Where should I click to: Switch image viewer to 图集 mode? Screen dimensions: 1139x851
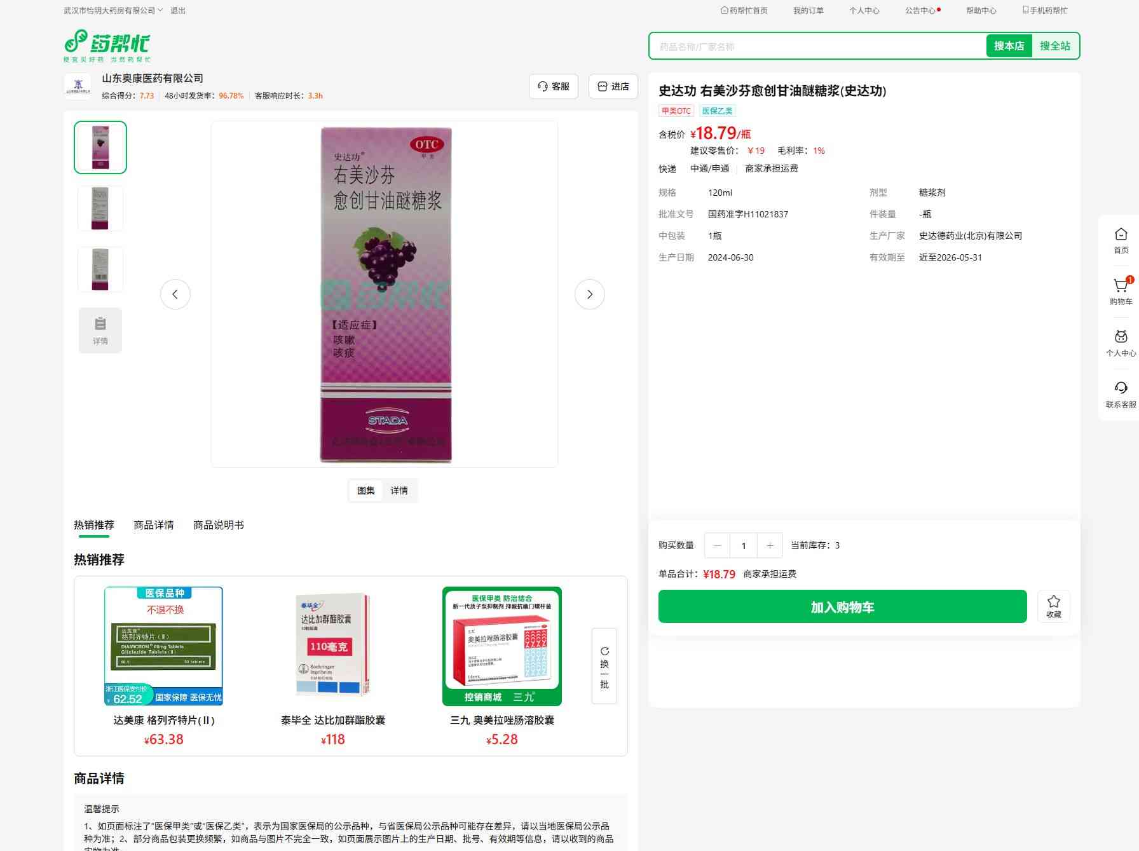click(x=366, y=491)
